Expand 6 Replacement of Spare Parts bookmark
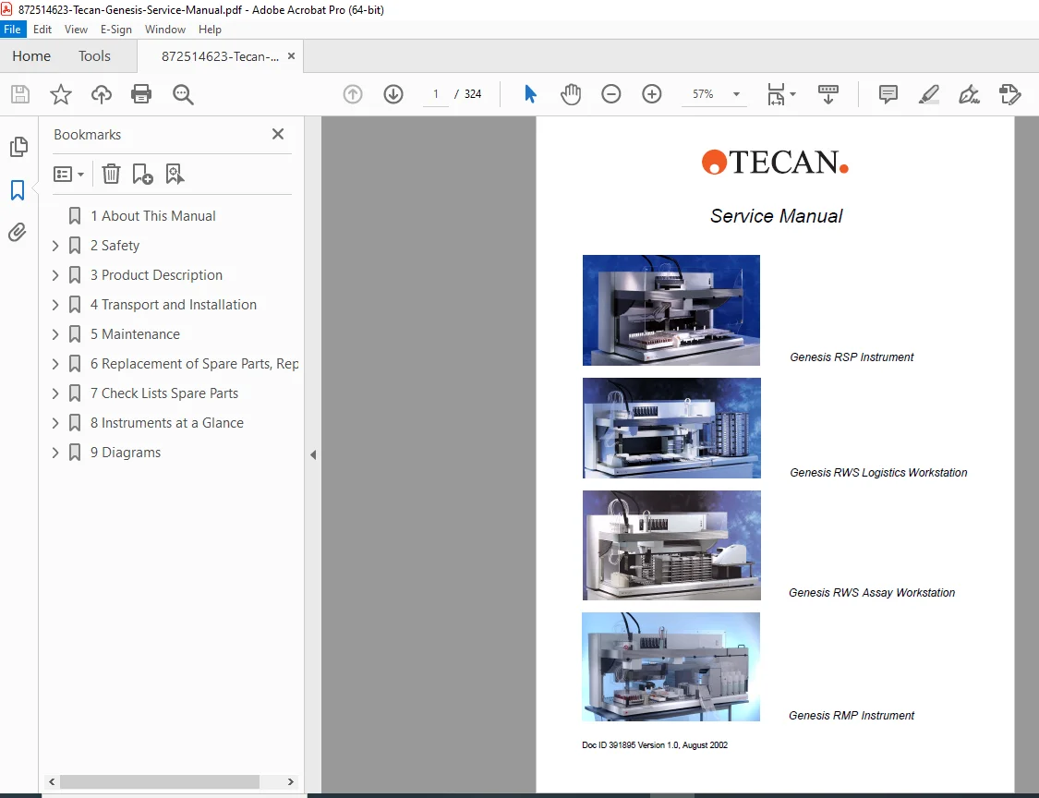Screen dimensions: 1039x798 (55, 364)
